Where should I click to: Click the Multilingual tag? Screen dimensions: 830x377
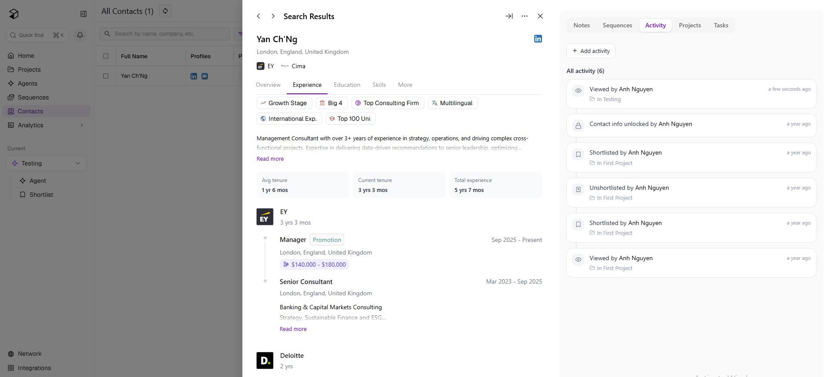coord(453,103)
